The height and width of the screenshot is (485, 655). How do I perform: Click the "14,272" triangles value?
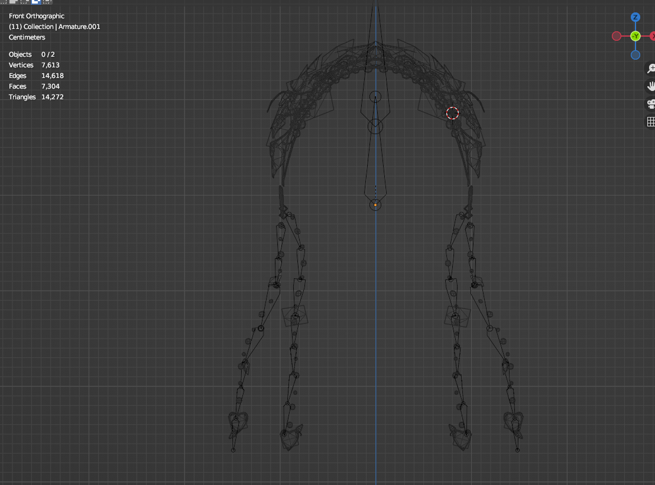[53, 97]
